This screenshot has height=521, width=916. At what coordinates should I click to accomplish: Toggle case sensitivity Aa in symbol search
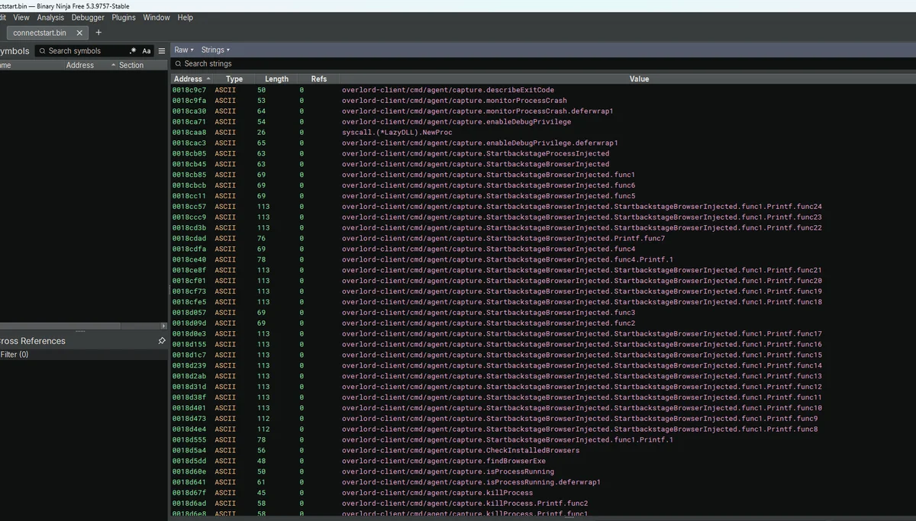pyautogui.click(x=147, y=51)
